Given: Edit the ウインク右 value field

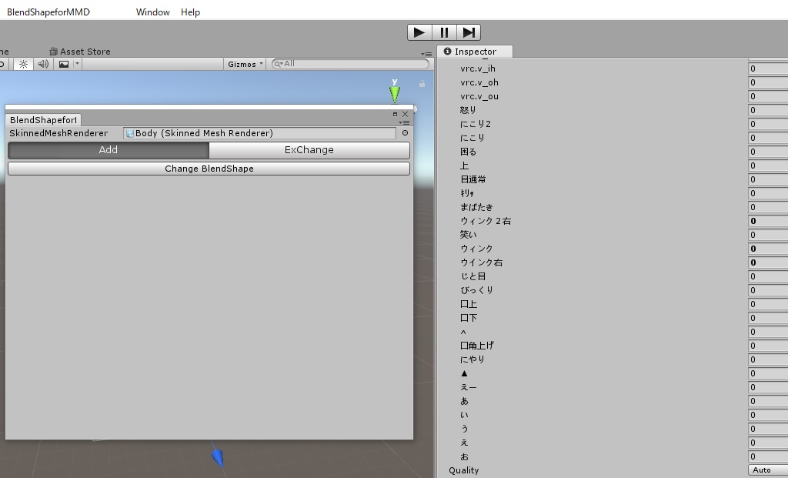Looking at the screenshot, I should 768,262.
